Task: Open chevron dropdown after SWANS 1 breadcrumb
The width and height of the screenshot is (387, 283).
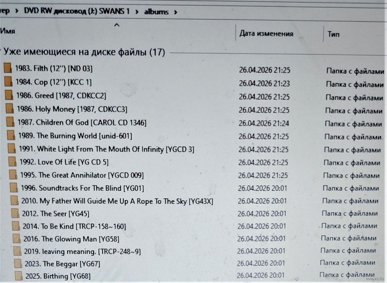Action: (137, 12)
